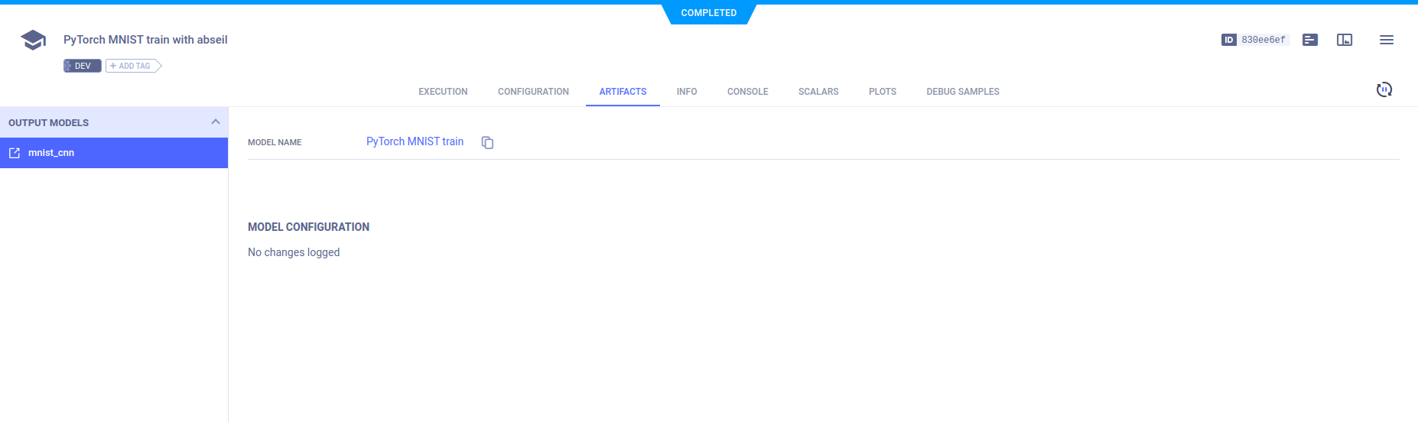This screenshot has width=1418, height=422.
Task: Open full screen results view icon
Action: (x=1344, y=40)
